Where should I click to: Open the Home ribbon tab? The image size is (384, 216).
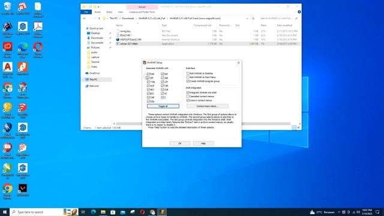tap(97, 12)
